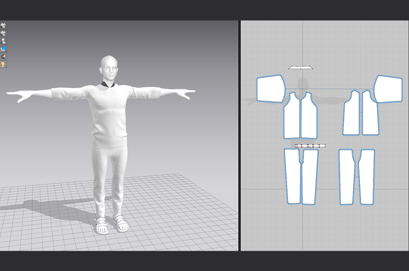Open the orange avatar head style menu
This screenshot has width=409, height=271.
tap(3, 64)
